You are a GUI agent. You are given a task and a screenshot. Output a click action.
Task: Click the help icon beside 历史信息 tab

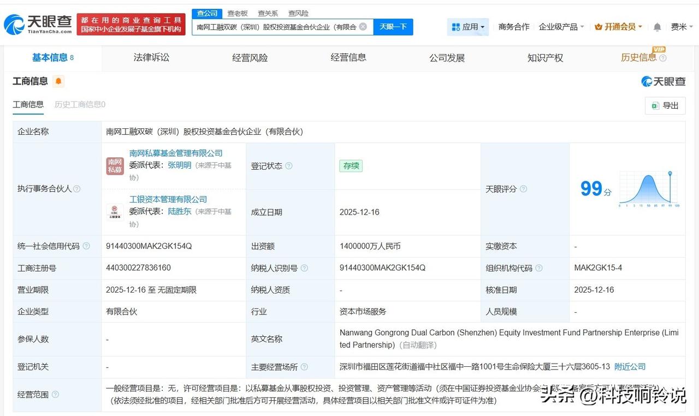click(663, 58)
